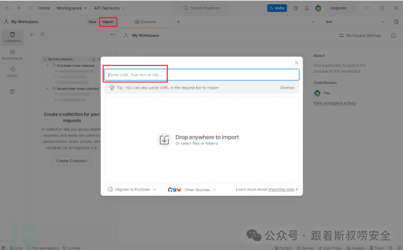Viewport: 403px width, 250px height.
Task: Create new collection with plus icon
Action: pos(32,35)
